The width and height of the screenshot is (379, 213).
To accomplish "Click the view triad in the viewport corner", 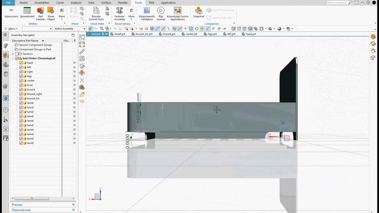I will [96, 194].
